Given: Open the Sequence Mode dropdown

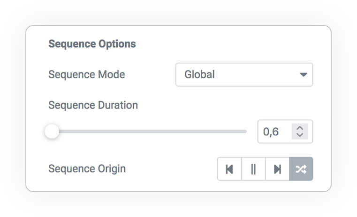Looking at the screenshot, I should click(244, 75).
